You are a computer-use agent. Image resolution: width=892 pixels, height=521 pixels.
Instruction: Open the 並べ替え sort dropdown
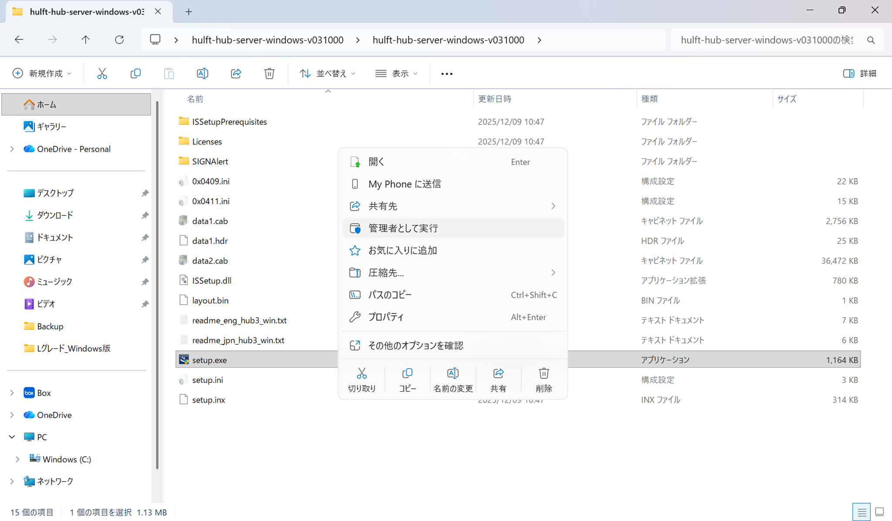coord(328,74)
